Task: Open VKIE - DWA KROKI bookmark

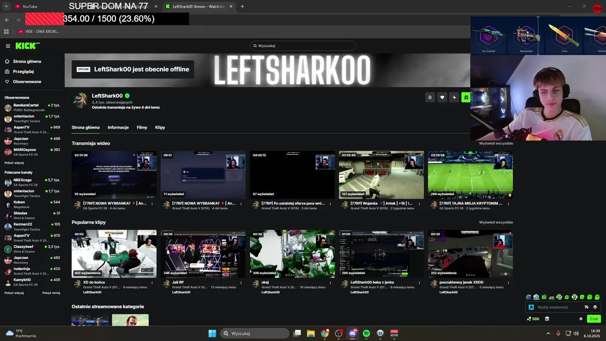Action: [39, 32]
